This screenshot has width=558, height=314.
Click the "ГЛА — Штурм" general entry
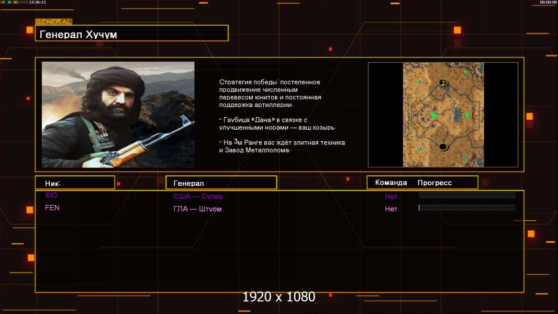[x=197, y=209]
